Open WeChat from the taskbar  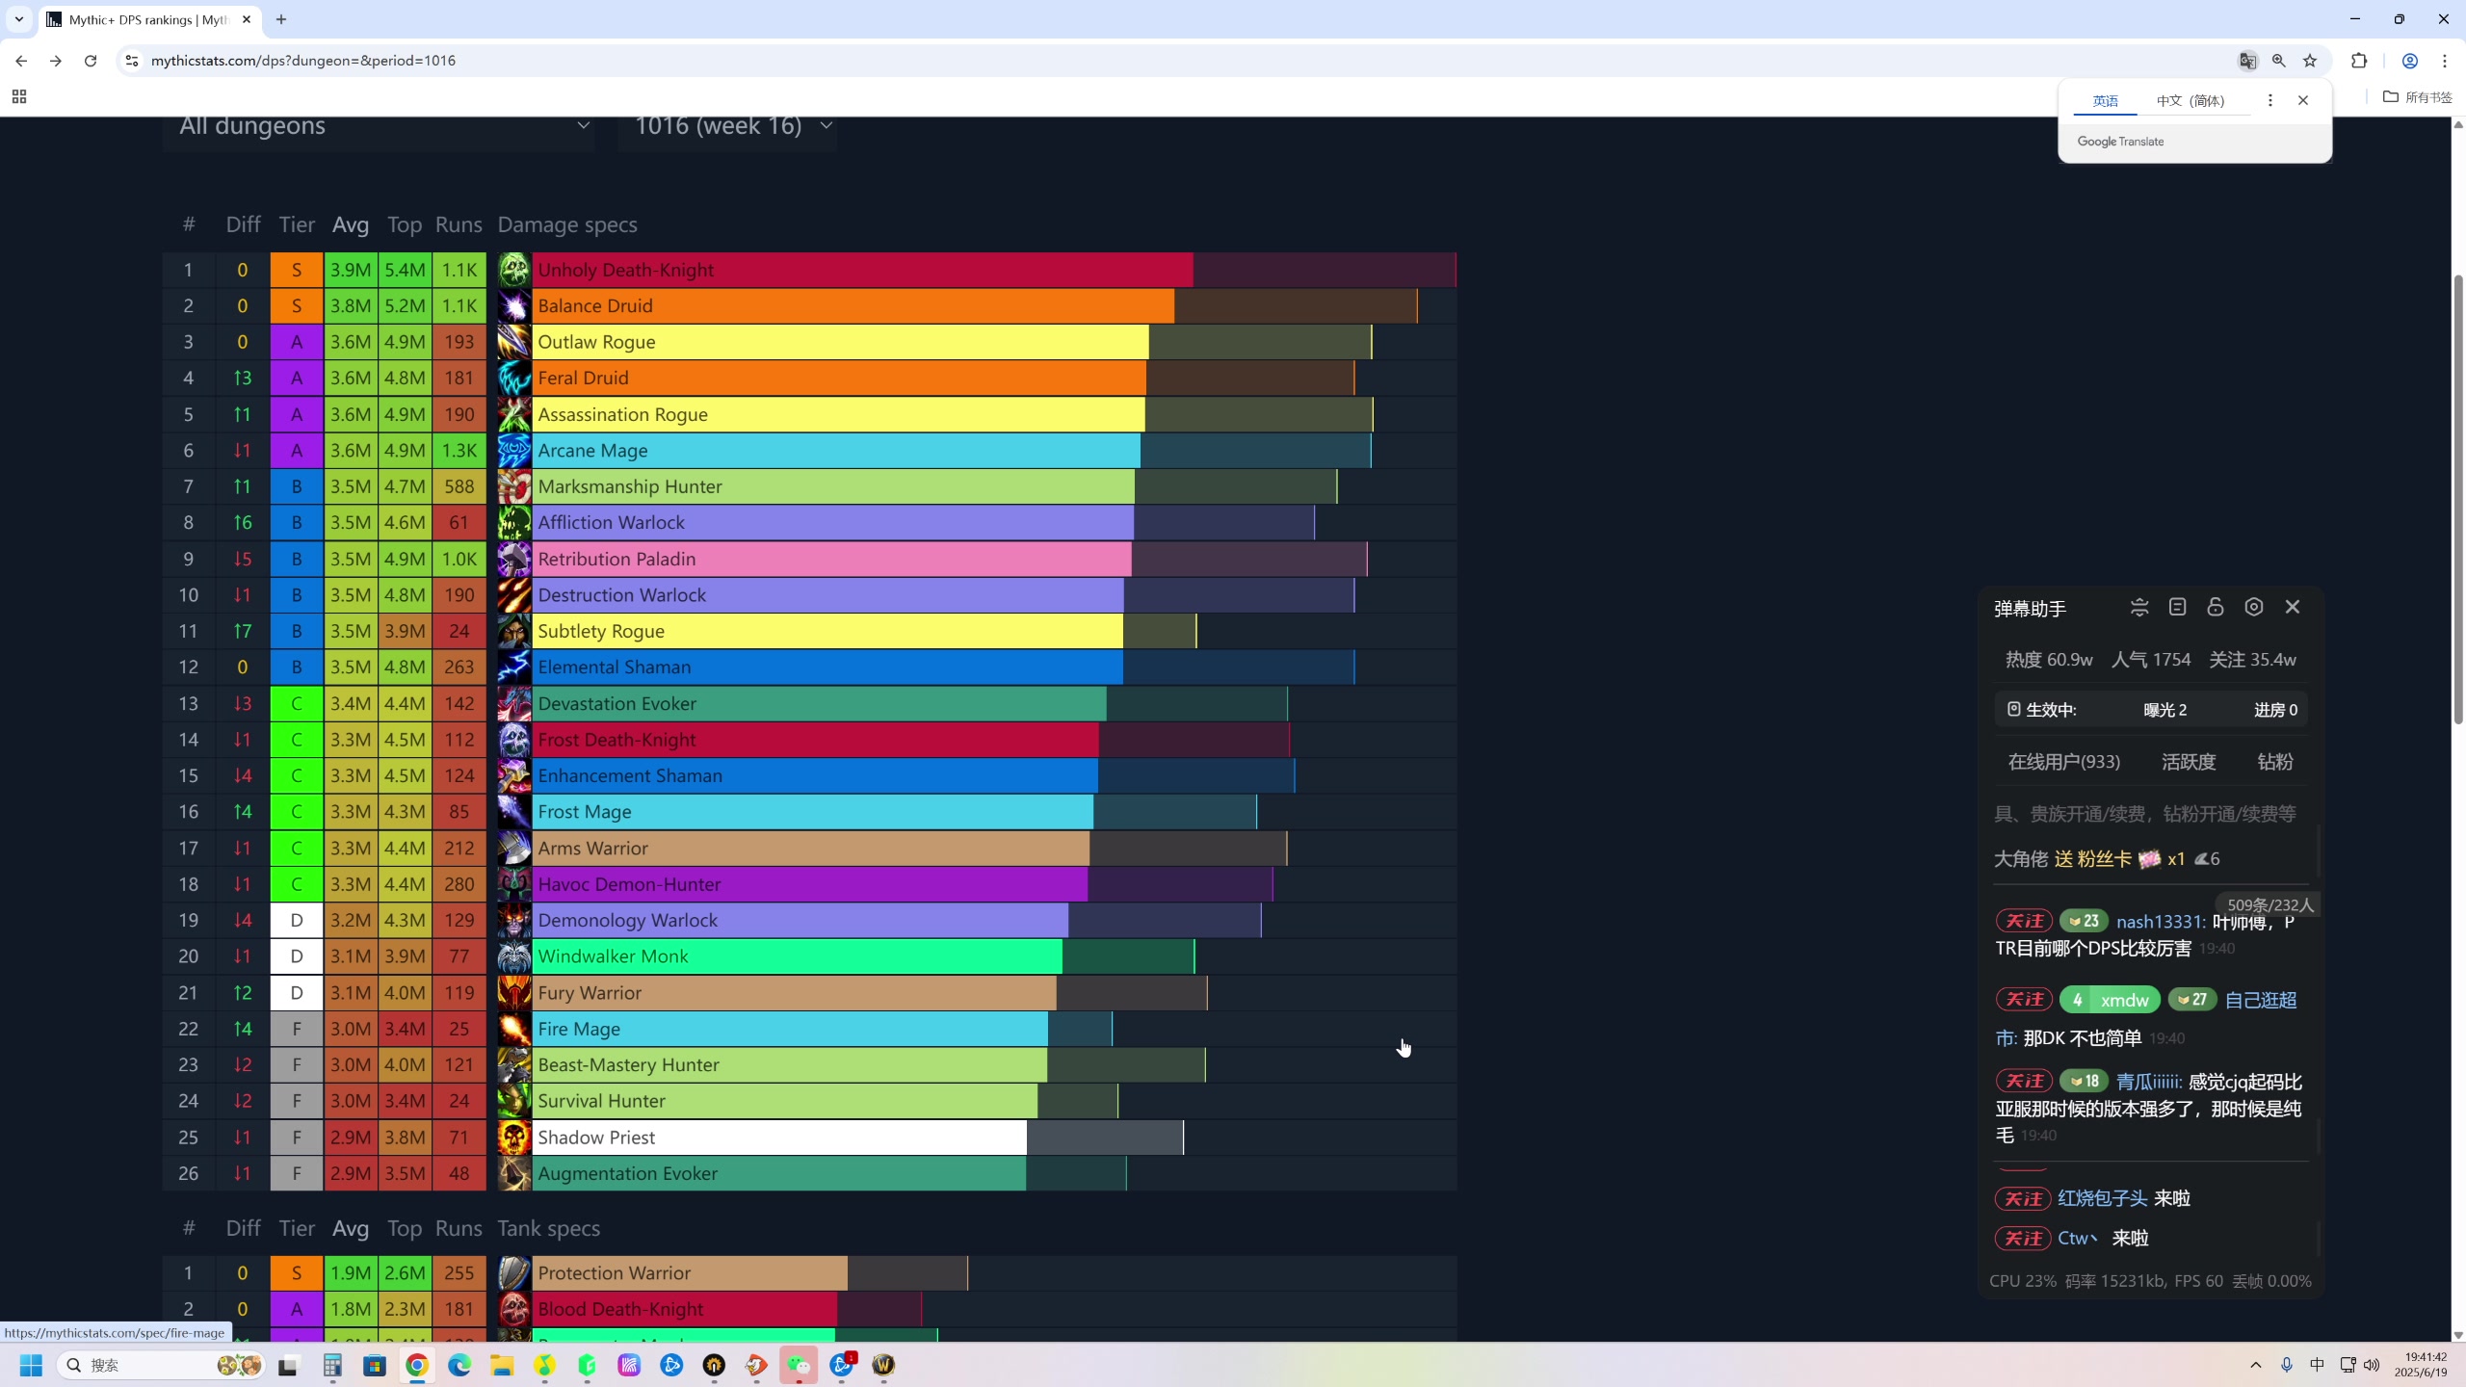[799, 1365]
